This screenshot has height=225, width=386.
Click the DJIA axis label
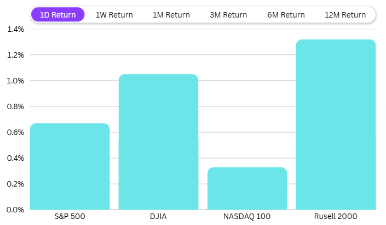coord(158,217)
